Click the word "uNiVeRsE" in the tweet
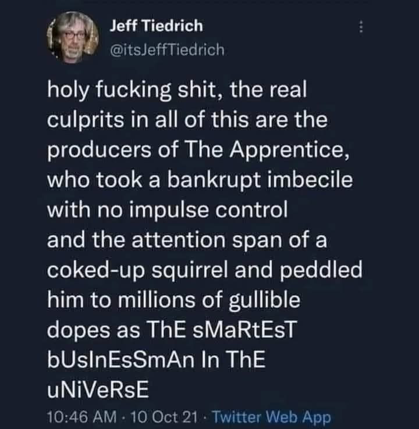The width and height of the screenshot is (419, 429). click(x=98, y=389)
